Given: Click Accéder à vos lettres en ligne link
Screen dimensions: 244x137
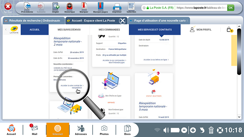Looking at the screenshot, I should [x=156, y=60].
